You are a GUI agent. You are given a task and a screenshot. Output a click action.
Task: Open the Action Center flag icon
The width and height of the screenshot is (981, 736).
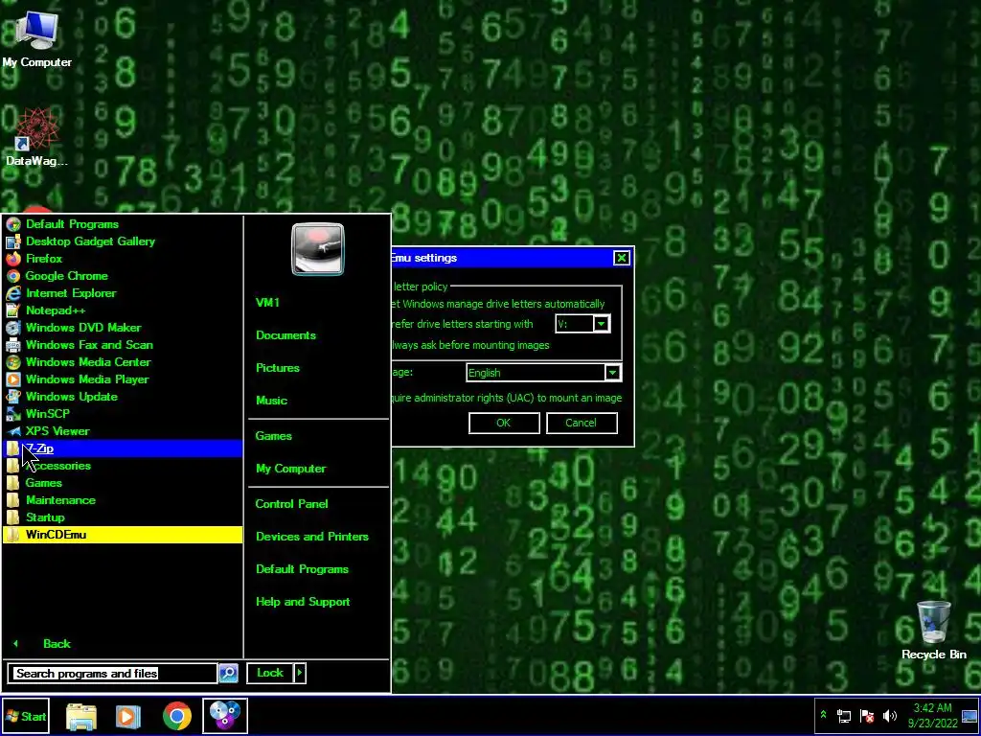point(867,716)
